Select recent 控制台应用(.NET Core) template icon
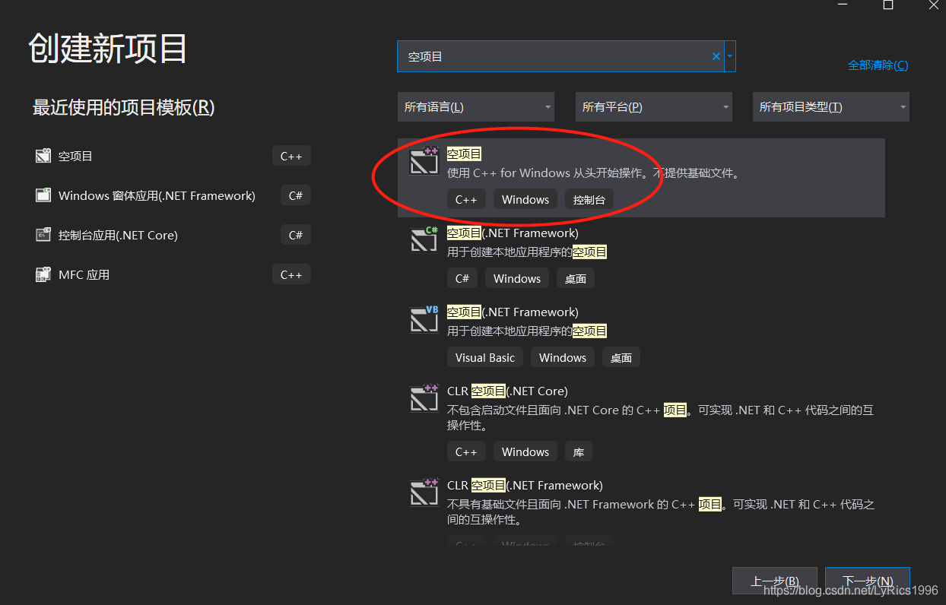Screen dimensions: 946x605 tap(43, 235)
